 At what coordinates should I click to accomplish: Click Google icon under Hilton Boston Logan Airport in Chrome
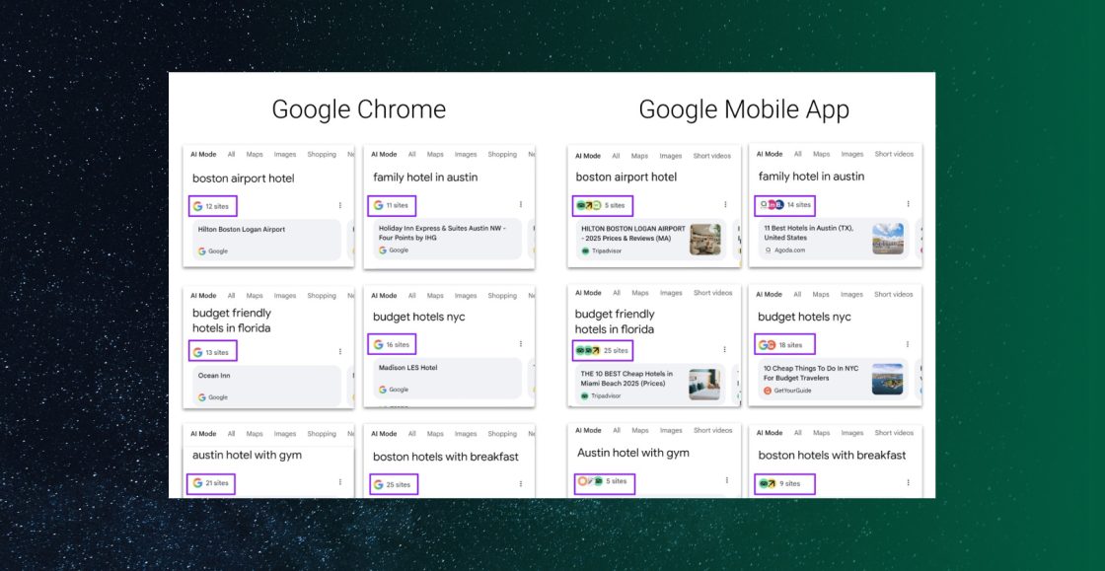(201, 251)
